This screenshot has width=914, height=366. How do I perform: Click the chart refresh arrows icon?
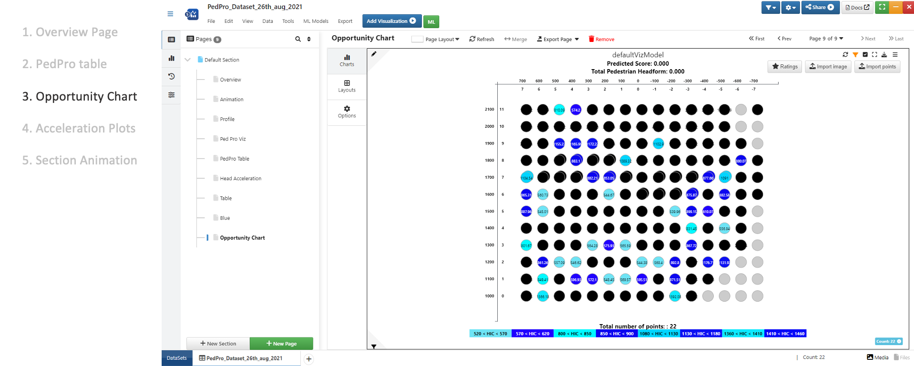tap(845, 55)
